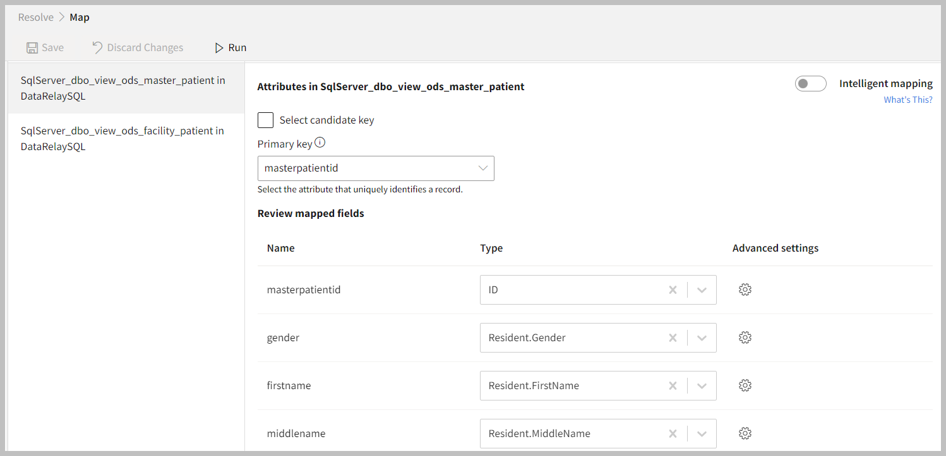Clear the Resident.Gender type selection

tap(673, 338)
